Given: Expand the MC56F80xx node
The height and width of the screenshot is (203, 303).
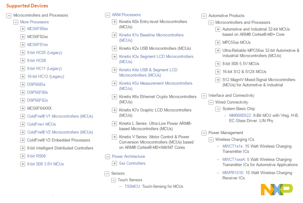Looking at the screenshot, I should [23, 29].
